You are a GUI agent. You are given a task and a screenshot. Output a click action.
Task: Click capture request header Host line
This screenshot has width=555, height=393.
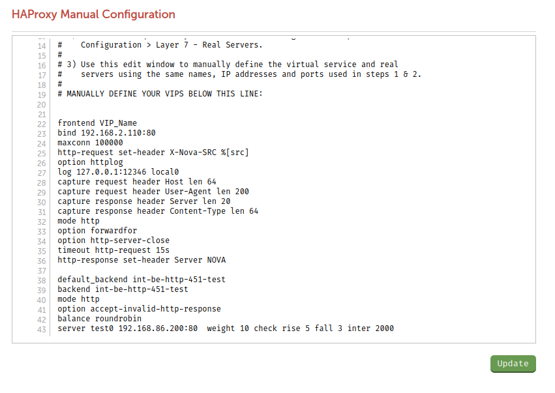(137, 182)
